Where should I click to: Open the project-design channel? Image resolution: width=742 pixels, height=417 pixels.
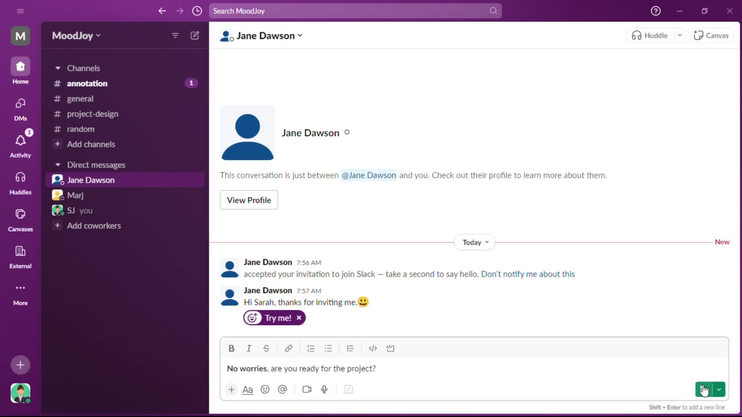tap(125, 114)
